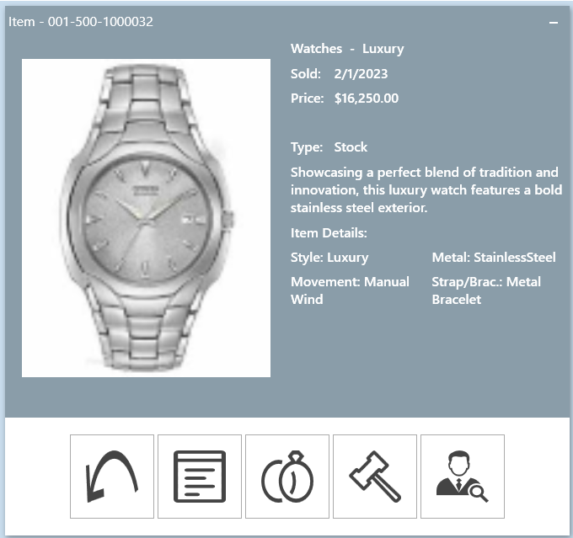Collapse the item panel with the dash button

[x=554, y=23]
